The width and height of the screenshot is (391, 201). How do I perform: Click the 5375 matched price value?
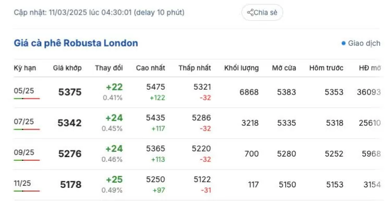tap(70, 92)
